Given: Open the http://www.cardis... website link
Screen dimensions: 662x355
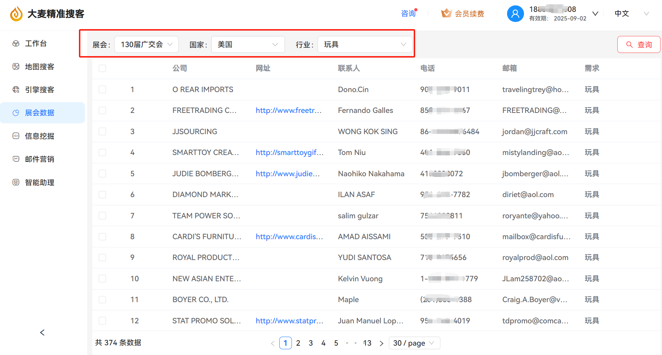Looking at the screenshot, I should point(289,237).
